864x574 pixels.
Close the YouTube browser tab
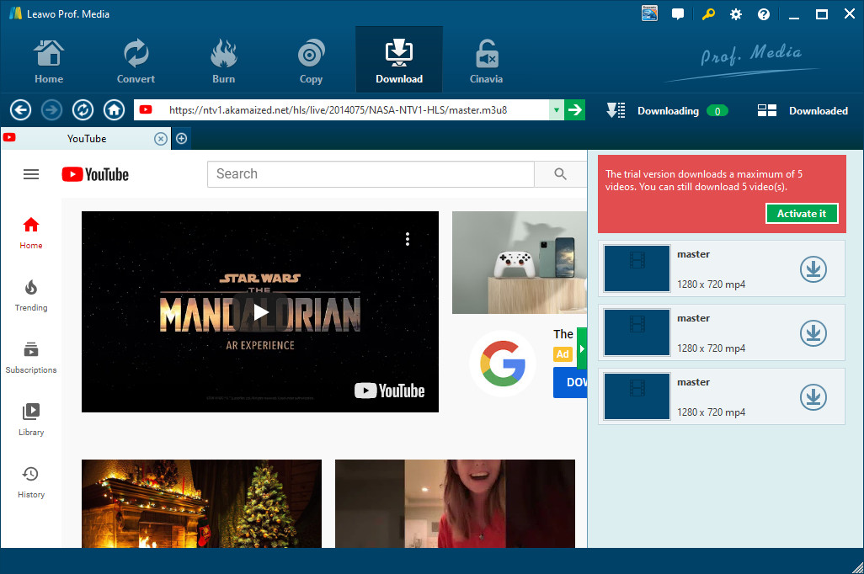point(160,139)
